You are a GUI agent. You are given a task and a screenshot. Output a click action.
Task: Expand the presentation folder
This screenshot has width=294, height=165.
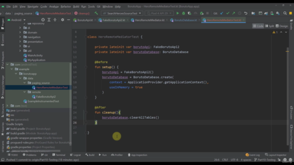coord(20,42)
